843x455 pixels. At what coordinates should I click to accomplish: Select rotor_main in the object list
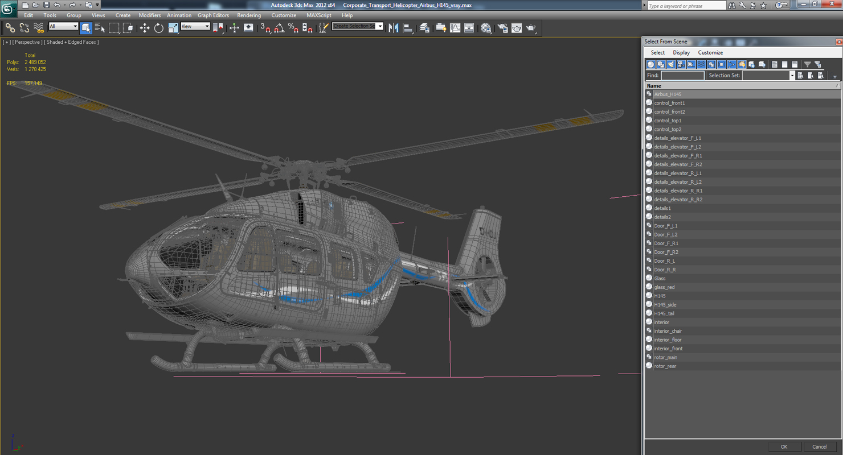[742, 357]
